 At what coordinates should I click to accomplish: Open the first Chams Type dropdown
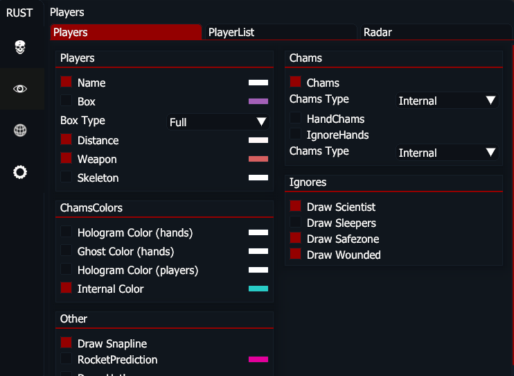[x=447, y=101]
